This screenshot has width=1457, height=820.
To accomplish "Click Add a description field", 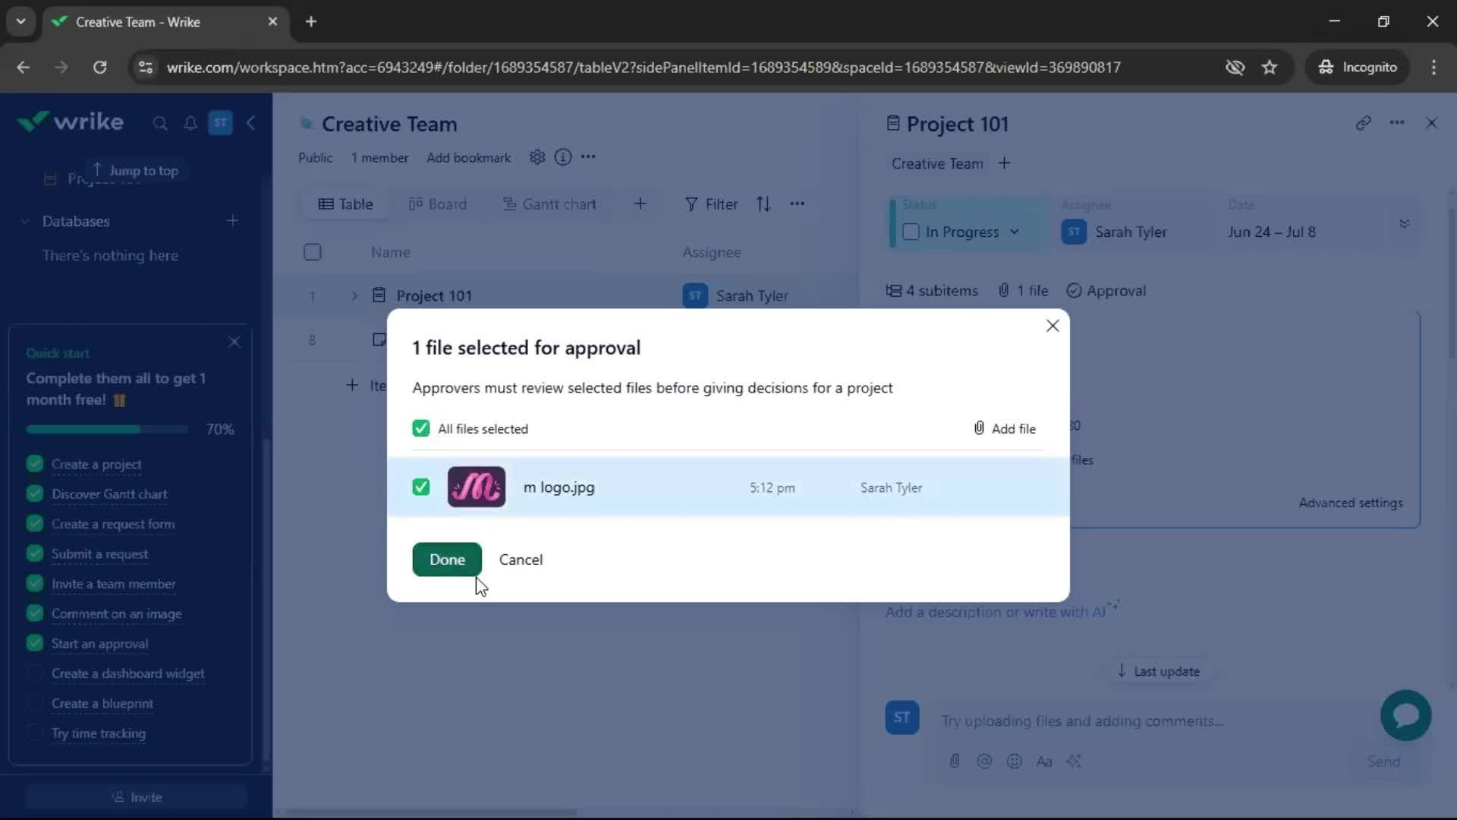I will pyautogui.click(x=1002, y=611).
